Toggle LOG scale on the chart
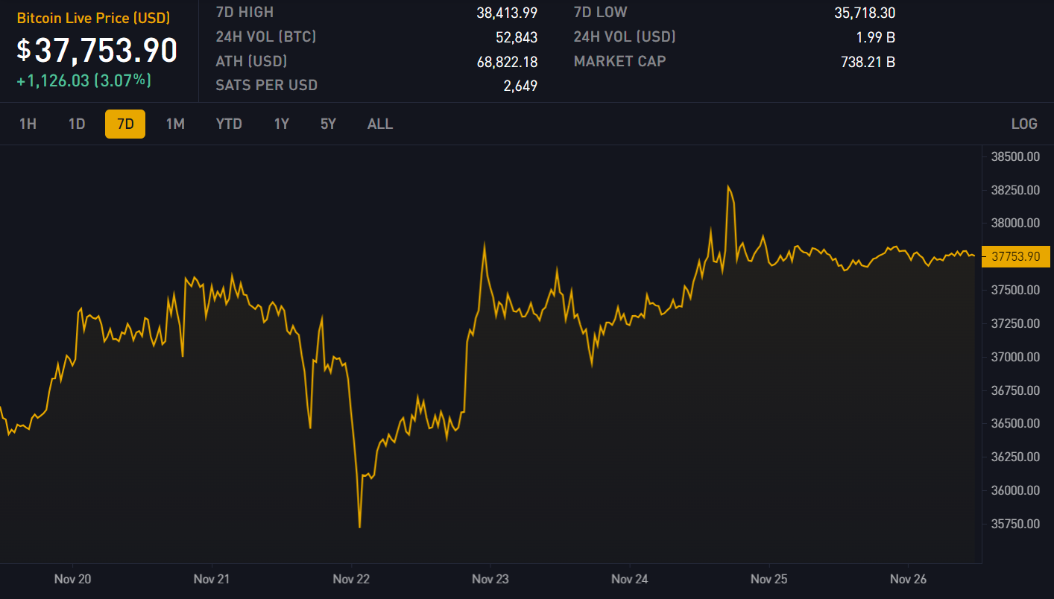Screen dimensions: 1054x599 1023,124
